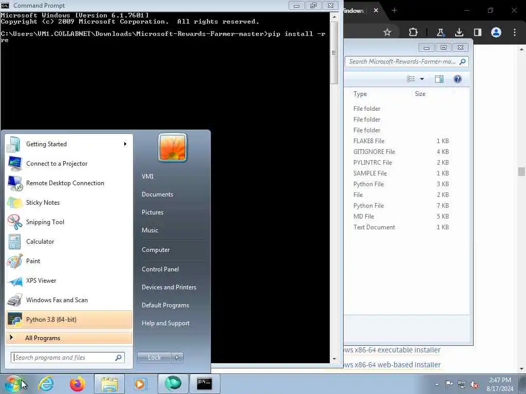Show All Programs list
Viewport: 526px width, 394px height.
[x=69, y=338]
